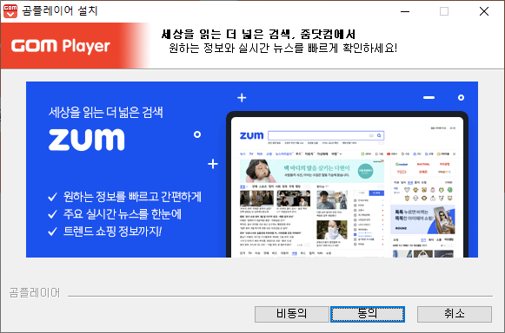The width and height of the screenshot is (505, 333).
Task: Click checkmark beside 주요 실시간 뉴스를 한눈에
Action: click(x=52, y=214)
